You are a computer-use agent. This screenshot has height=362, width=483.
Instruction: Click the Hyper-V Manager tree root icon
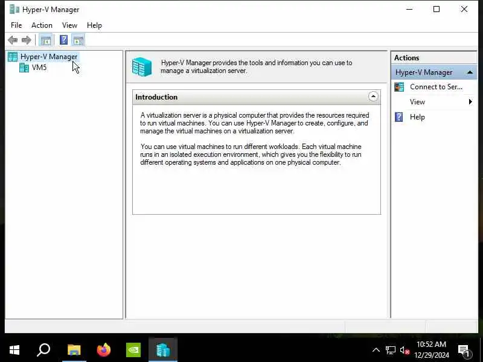coord(13,57)
